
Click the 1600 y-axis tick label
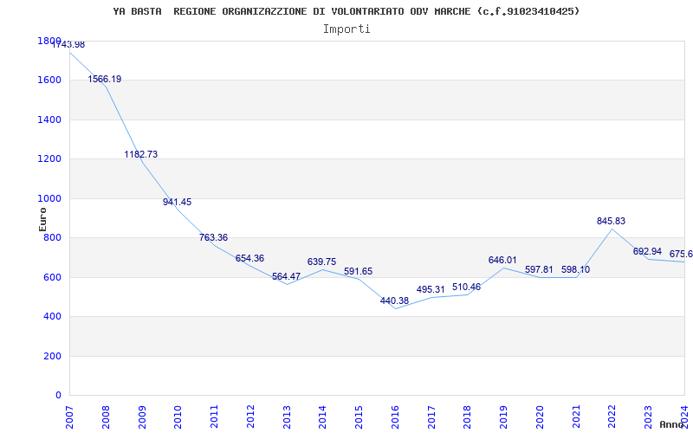click(49, 81)
